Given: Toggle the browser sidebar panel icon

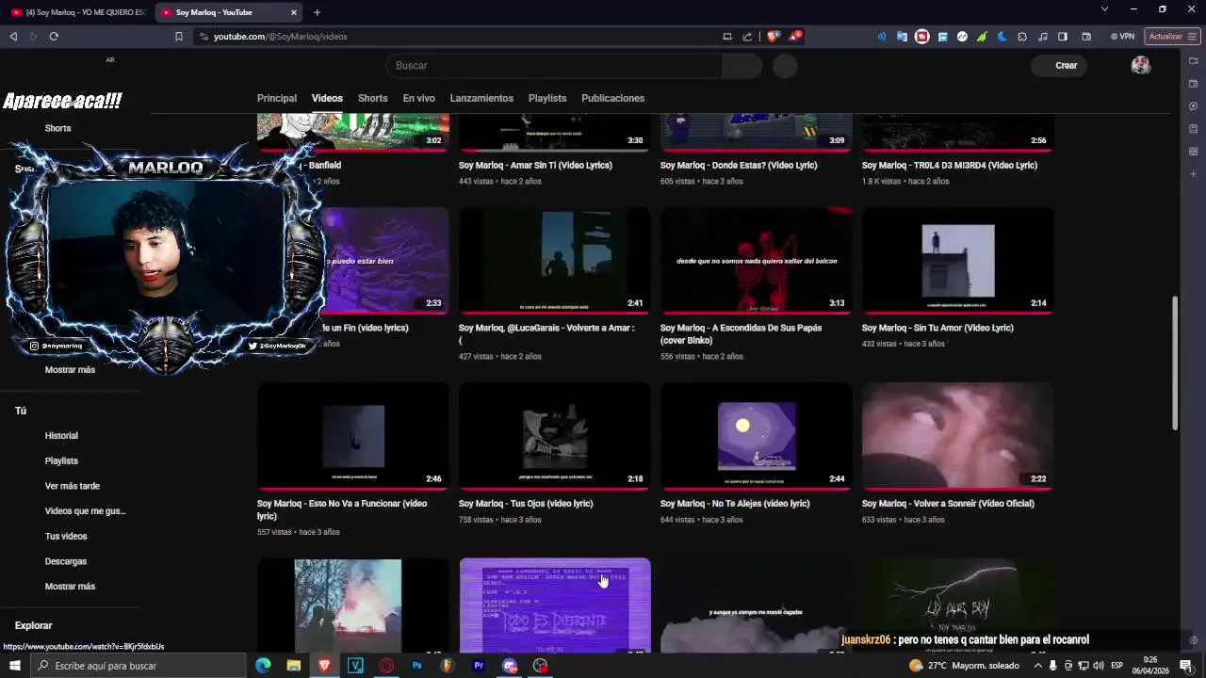Looking at the screenshot, I should [x=1063, y=37].
